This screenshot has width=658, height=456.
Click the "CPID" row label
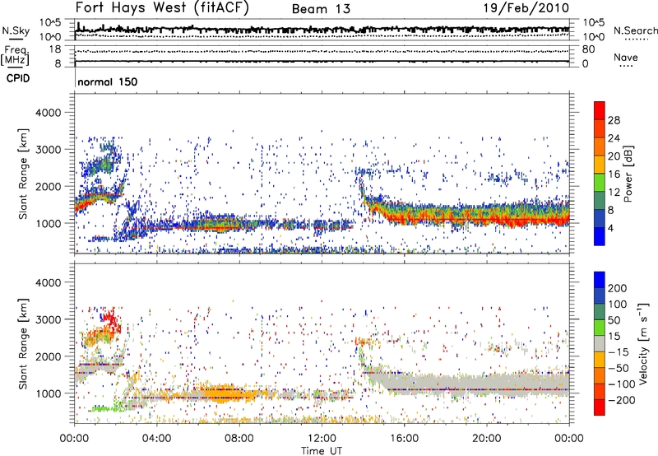coord(18,78)
